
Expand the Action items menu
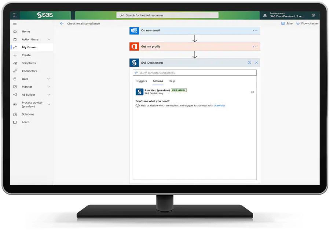pyautogui.click(x=49, y=39)
